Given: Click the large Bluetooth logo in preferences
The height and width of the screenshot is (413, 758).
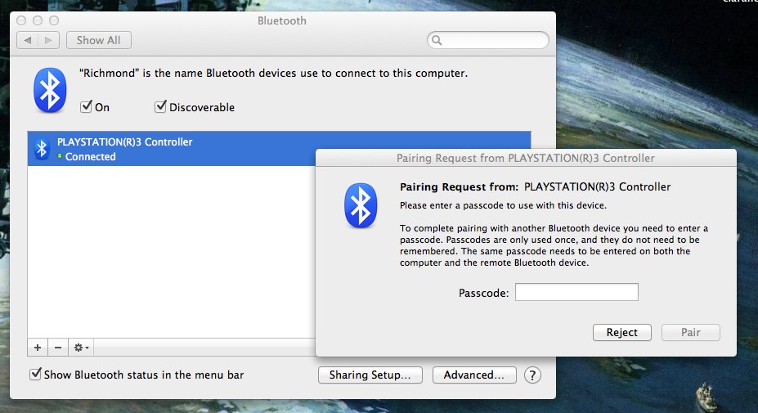Looking at the screenshot, I should point(50,90).
